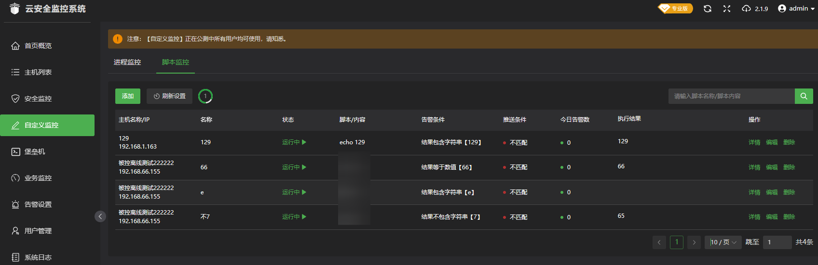Click the refresh icon in top bar

(x=708, y=9)
